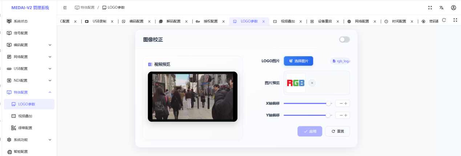The image size is (461, 156).
Task: Click the USB配置 sidebar icon
Action: coord(9,69)
